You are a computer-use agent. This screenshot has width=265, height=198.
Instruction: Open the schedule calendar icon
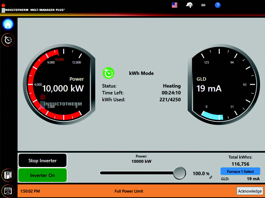point(8,191)
